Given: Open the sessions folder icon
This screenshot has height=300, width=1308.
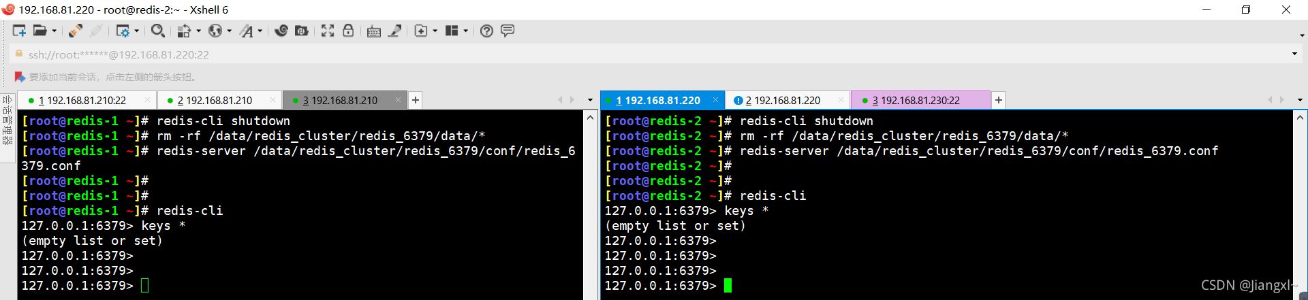Looking at the screenshot, I should [x=40, y=31].
